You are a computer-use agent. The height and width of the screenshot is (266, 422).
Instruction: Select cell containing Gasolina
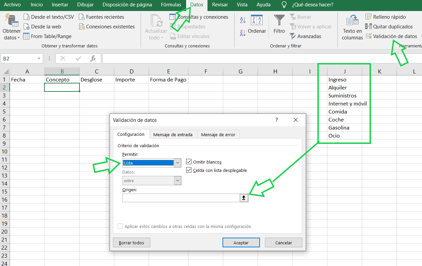(344, 127)
